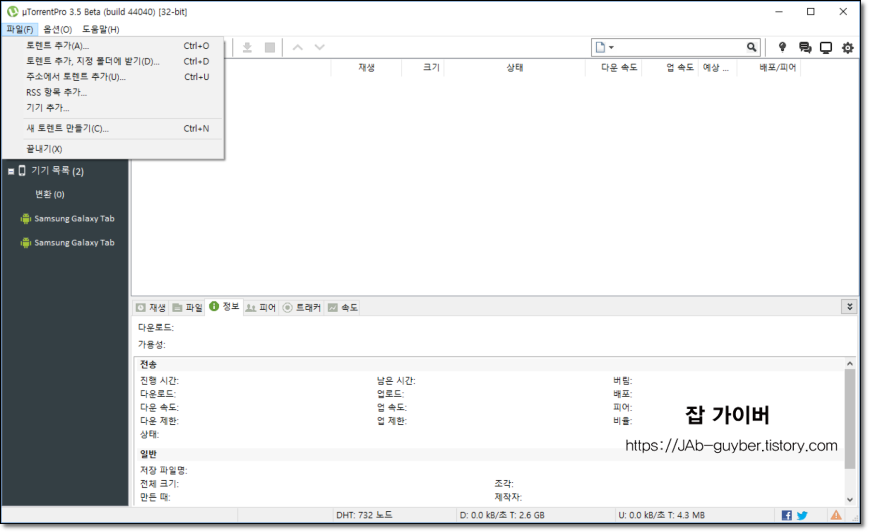Open preferences gear icon

(848, 47)
